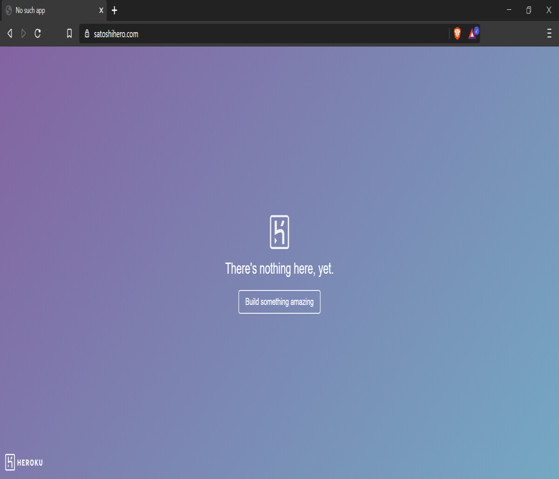
Task: Bookmark this page with the bookmark icon
Action: (69, 34)
